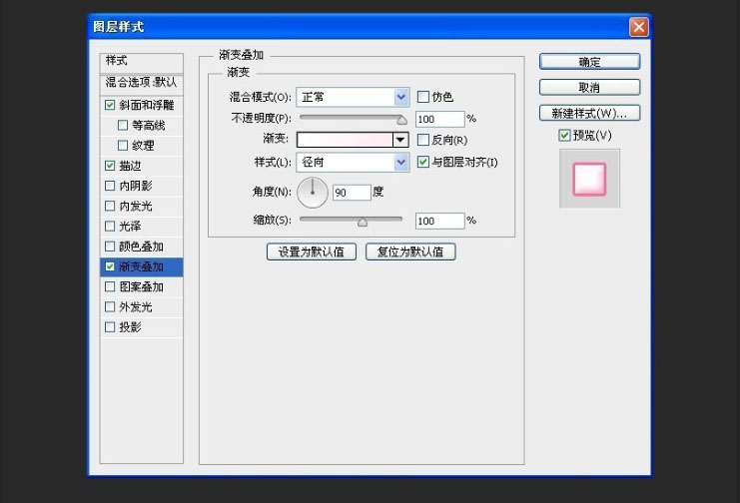
Task: Click the 缩放 value field
Action: (x=439, y=222)
